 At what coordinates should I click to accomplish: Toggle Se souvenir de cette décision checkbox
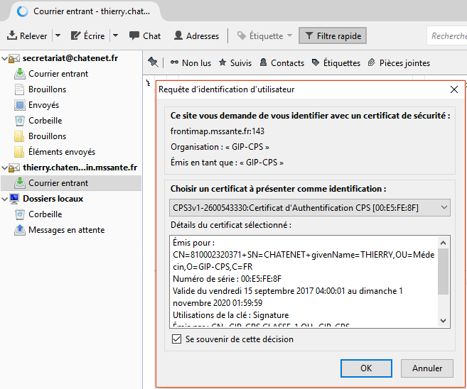(176, 339)
